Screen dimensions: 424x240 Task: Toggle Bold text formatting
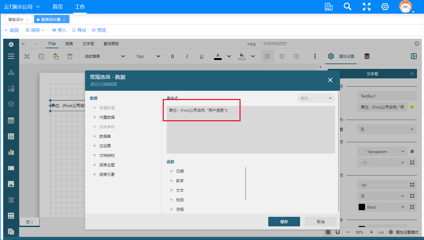(173, 56)
